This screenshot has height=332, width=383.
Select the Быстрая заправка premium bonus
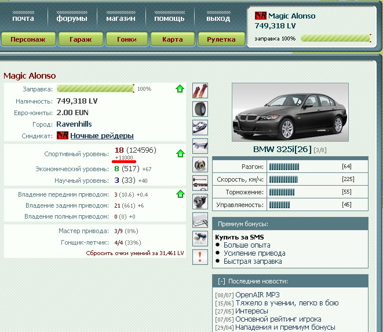point(253,261)
